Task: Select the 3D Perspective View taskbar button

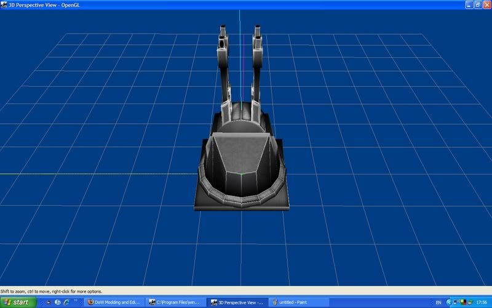Action: click(x=236, y=302)
